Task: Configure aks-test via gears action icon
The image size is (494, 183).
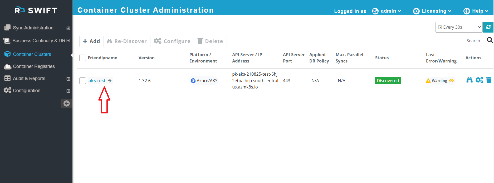Action: (x=479, y=80)
